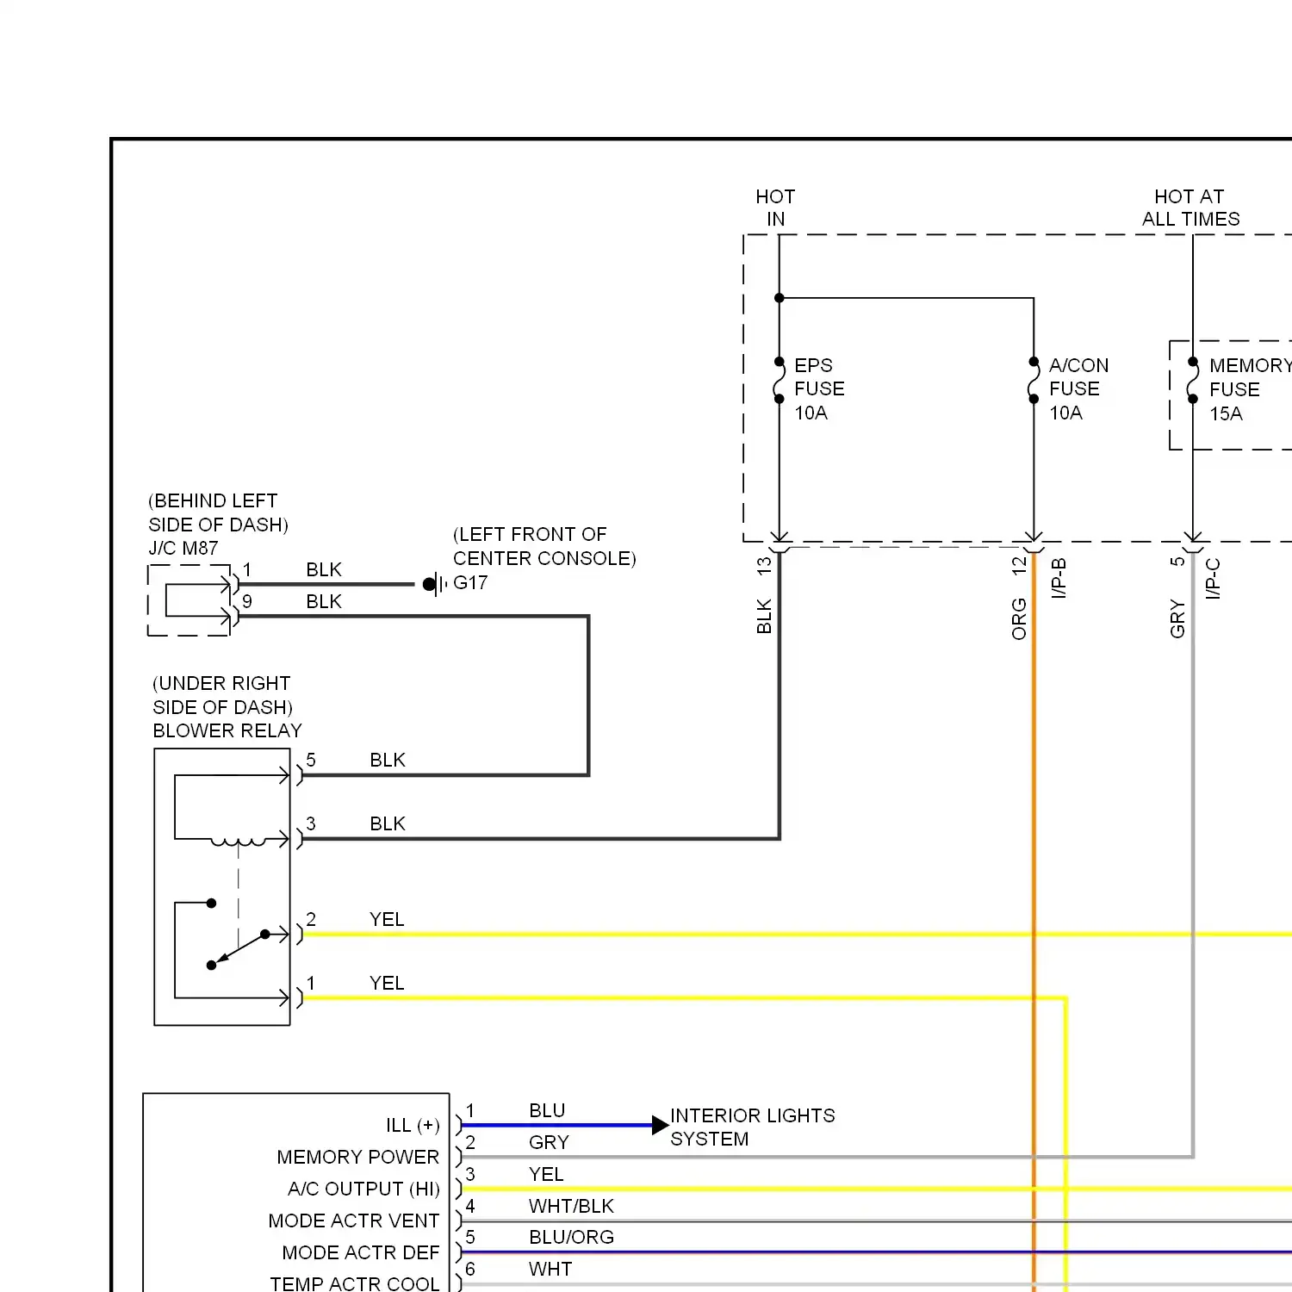
Task: Click the I/P-C connector label
Action: tap(1213, 578)
